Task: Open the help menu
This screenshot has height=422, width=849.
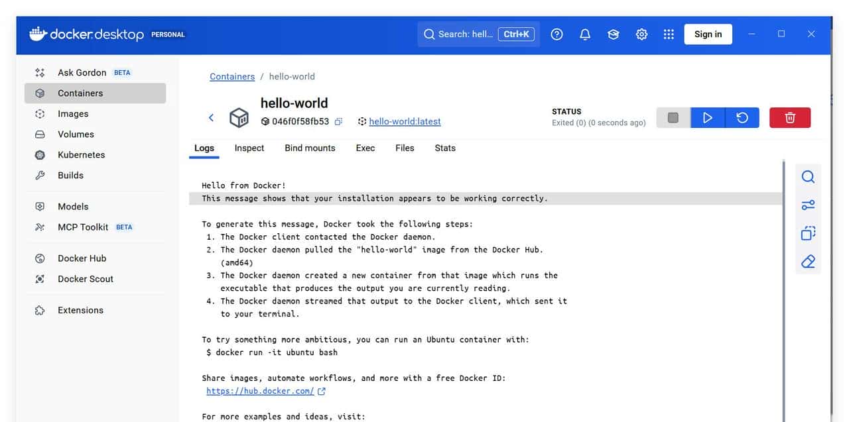Action: [x=556, y=34]
